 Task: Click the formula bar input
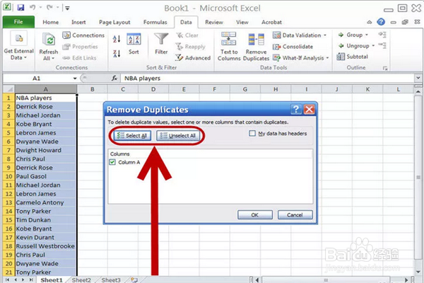click(x=267, y=79)
